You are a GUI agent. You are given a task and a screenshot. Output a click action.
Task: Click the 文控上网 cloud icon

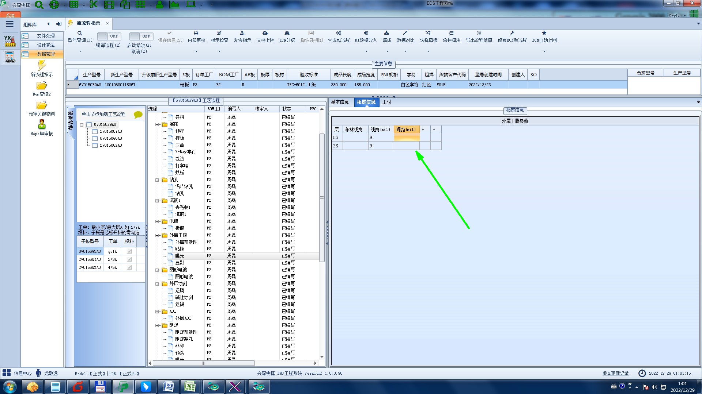coord(265,33)
